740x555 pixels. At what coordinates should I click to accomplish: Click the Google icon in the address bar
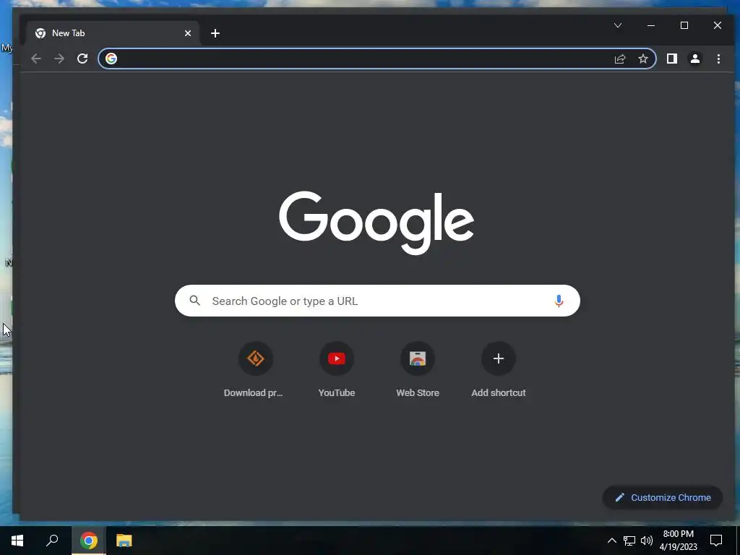point(111,59)
